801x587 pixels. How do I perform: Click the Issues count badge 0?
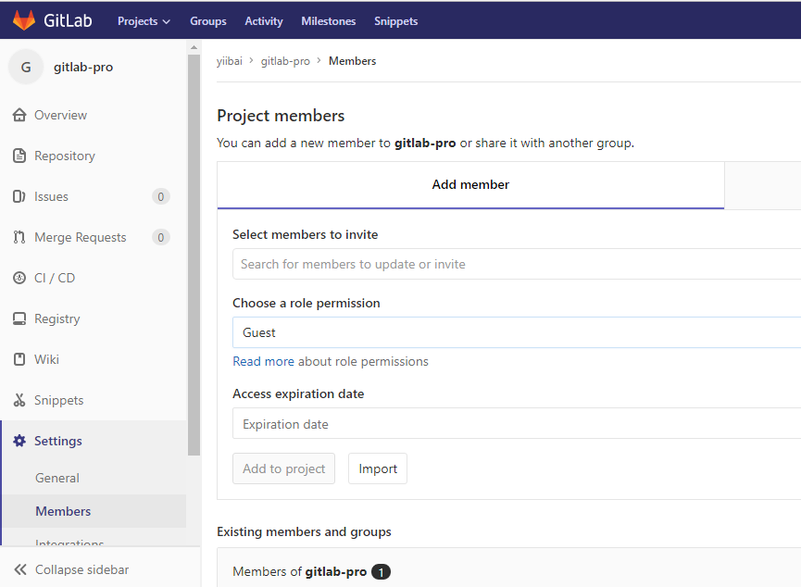point(161,196)
